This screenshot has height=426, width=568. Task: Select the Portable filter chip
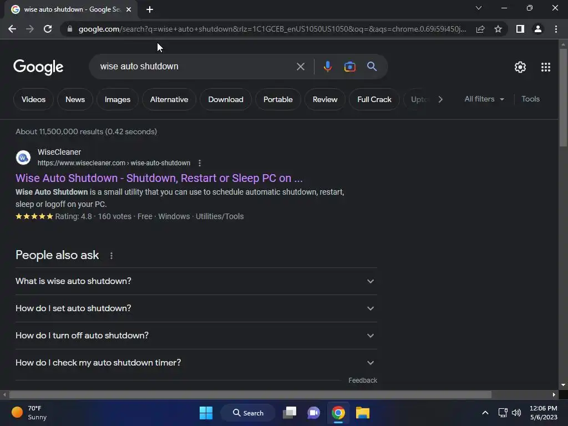278,99
